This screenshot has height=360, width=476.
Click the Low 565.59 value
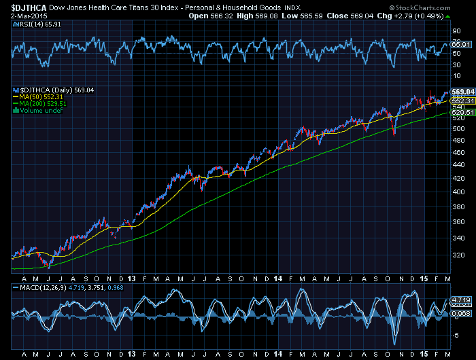[302, 16]
